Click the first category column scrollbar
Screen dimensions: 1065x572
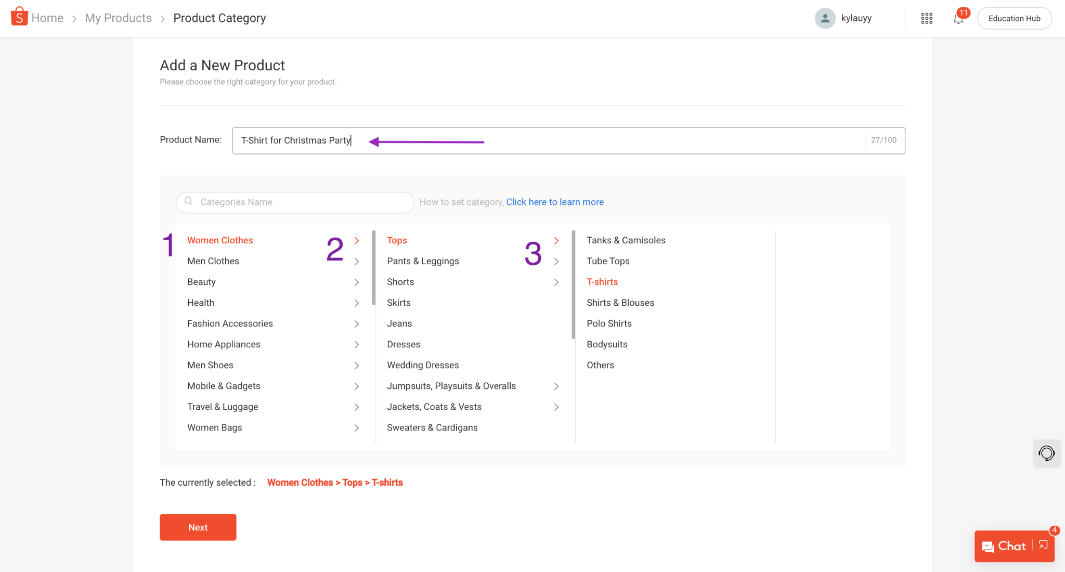(374, 267)
